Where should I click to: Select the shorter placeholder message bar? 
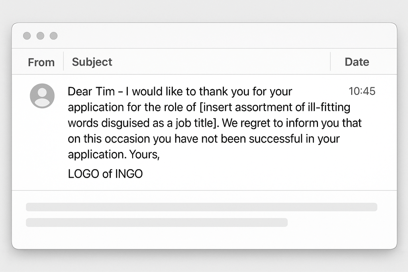tap(157, 222)
